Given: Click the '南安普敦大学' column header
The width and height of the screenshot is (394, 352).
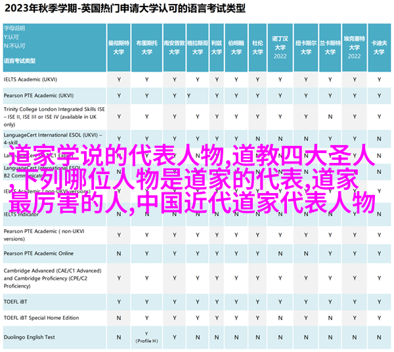Looking at the screenshot, I should pyautogui.click(x=175, y=47).
